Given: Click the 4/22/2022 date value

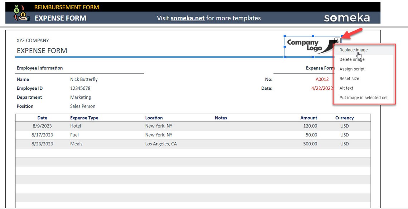Looking at the screenshot, I should [x=321, y=88].
